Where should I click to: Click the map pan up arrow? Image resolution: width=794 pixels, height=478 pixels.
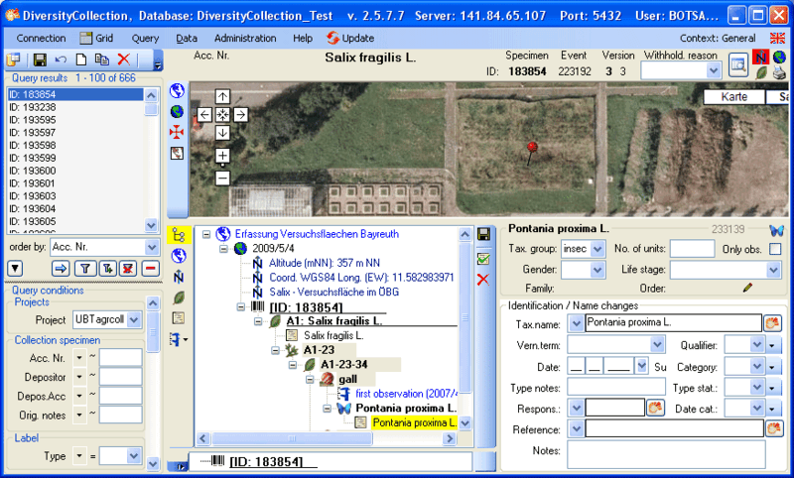tap(222, 97)
